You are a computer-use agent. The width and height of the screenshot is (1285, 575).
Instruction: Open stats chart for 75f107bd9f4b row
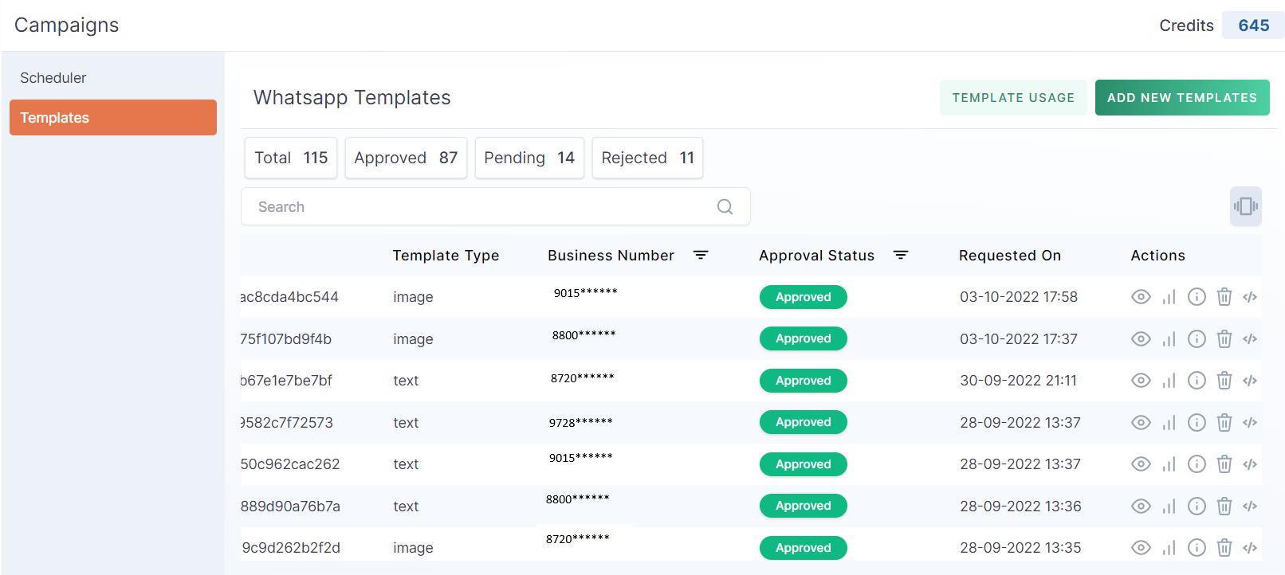coord(1169,338)
